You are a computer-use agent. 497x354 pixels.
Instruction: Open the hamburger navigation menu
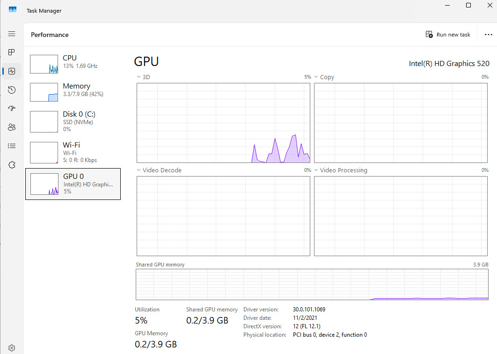pyautogui.click(x=12, y=34)
